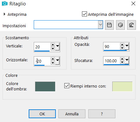Increase Opacità using the up spinner arrow

[x=122, y=45]
